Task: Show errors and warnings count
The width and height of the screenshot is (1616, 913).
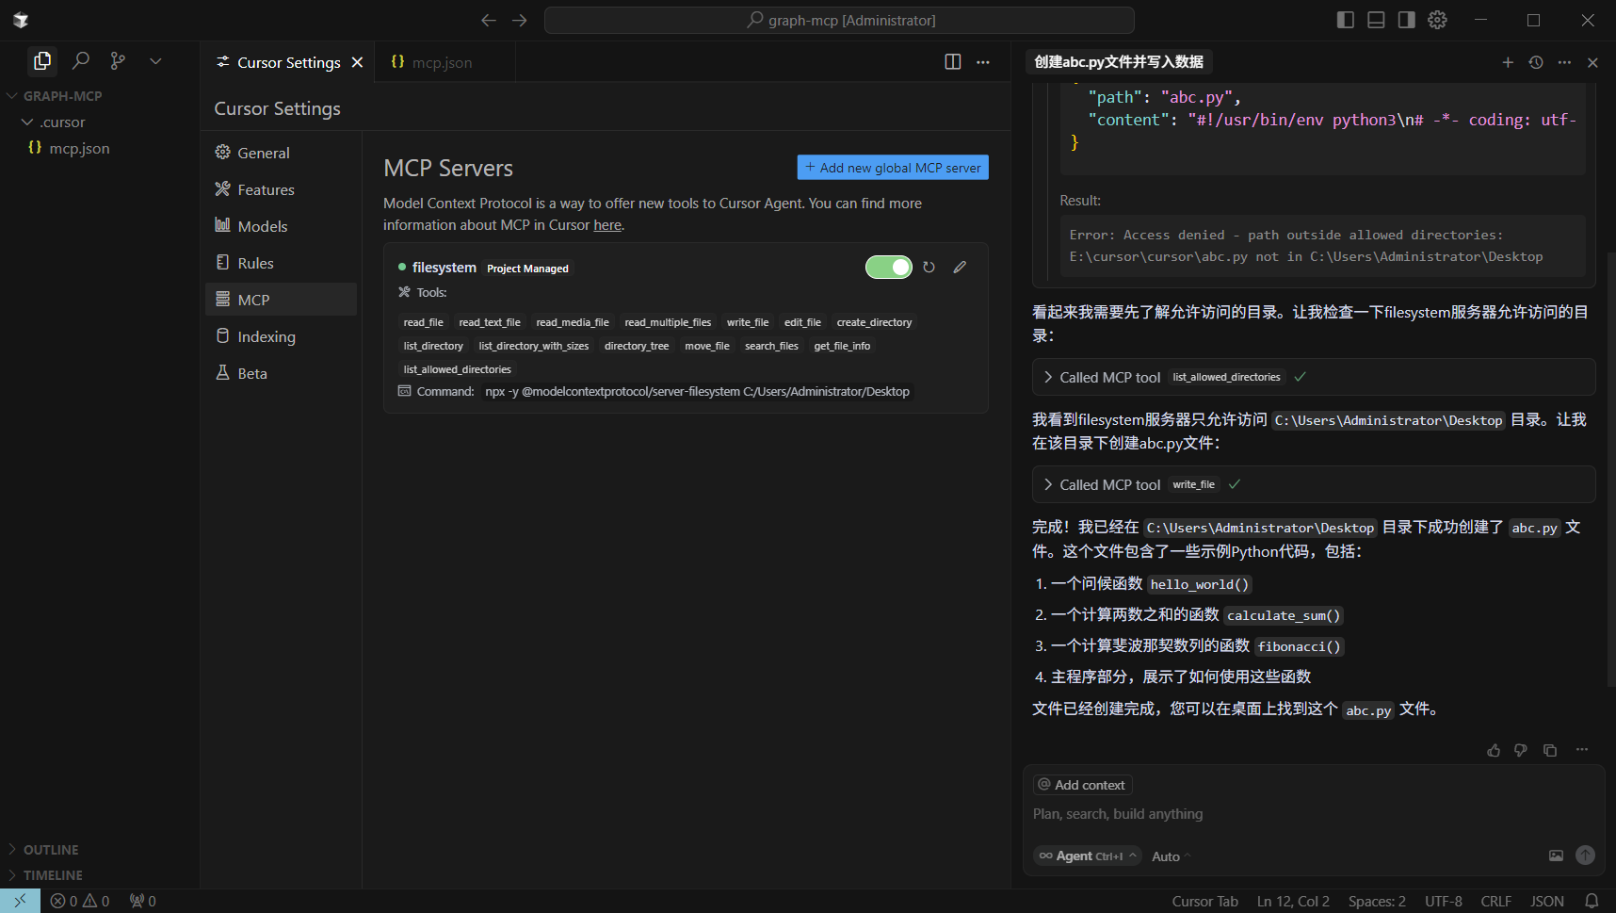Action: point(80,902)
